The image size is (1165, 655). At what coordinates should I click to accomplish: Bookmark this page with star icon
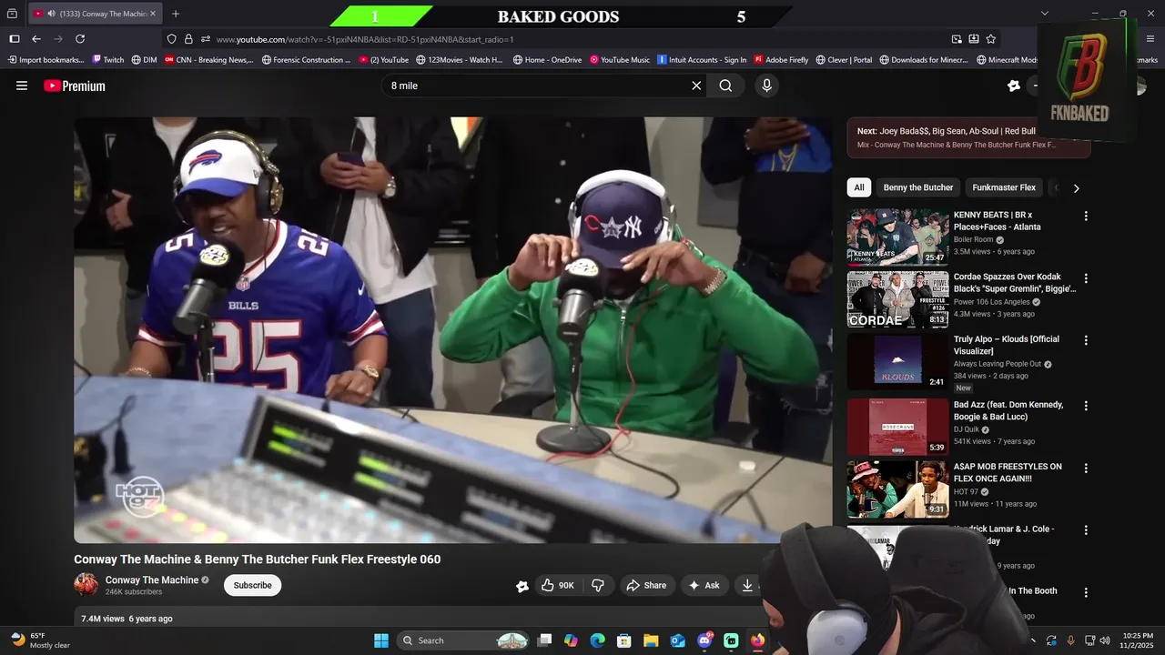point(991,39)
